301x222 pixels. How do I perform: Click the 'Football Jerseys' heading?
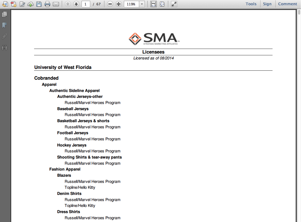pyautogui.click(x=73, y=133)
